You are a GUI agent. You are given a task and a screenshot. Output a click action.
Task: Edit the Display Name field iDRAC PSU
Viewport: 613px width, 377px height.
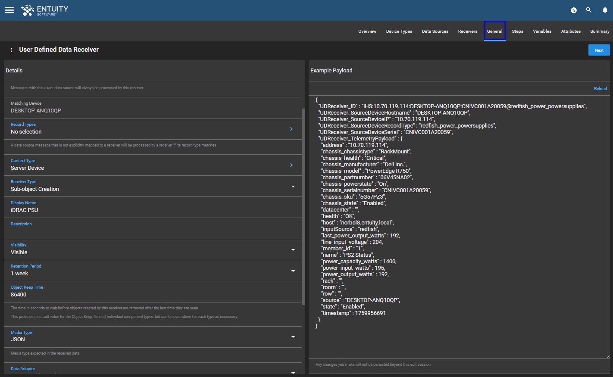pos(153,207)
